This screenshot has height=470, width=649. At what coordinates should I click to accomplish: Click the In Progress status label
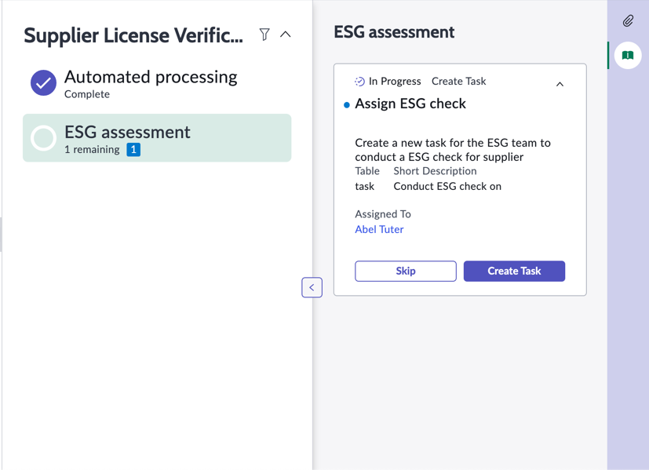(x=395, y=82)
